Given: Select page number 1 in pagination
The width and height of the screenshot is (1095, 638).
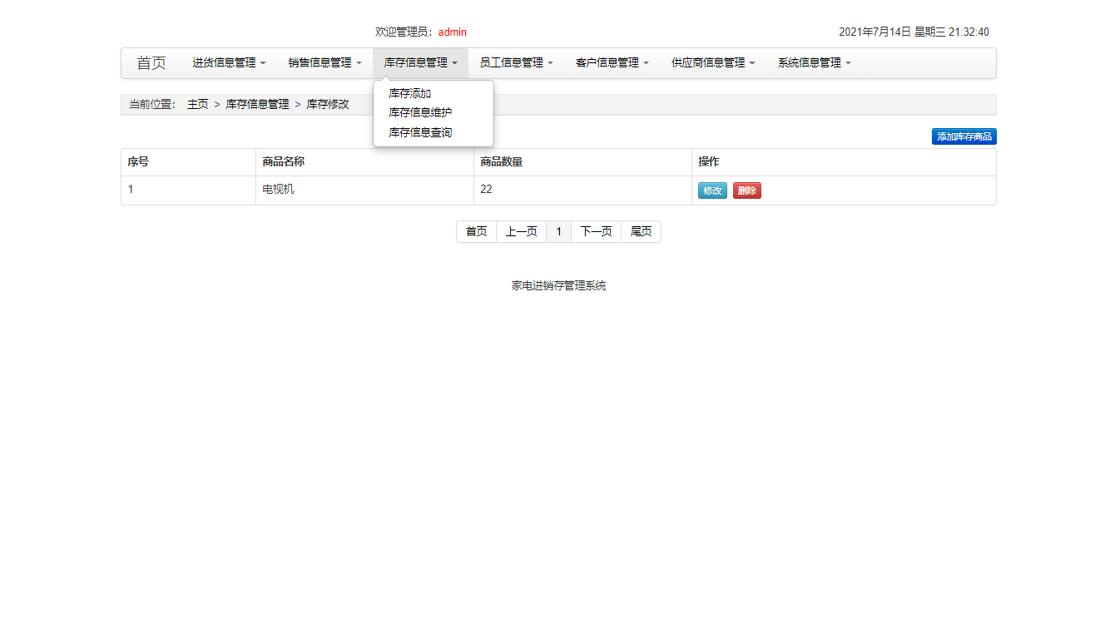Looking at the screenshot, I should coord(558,231).
